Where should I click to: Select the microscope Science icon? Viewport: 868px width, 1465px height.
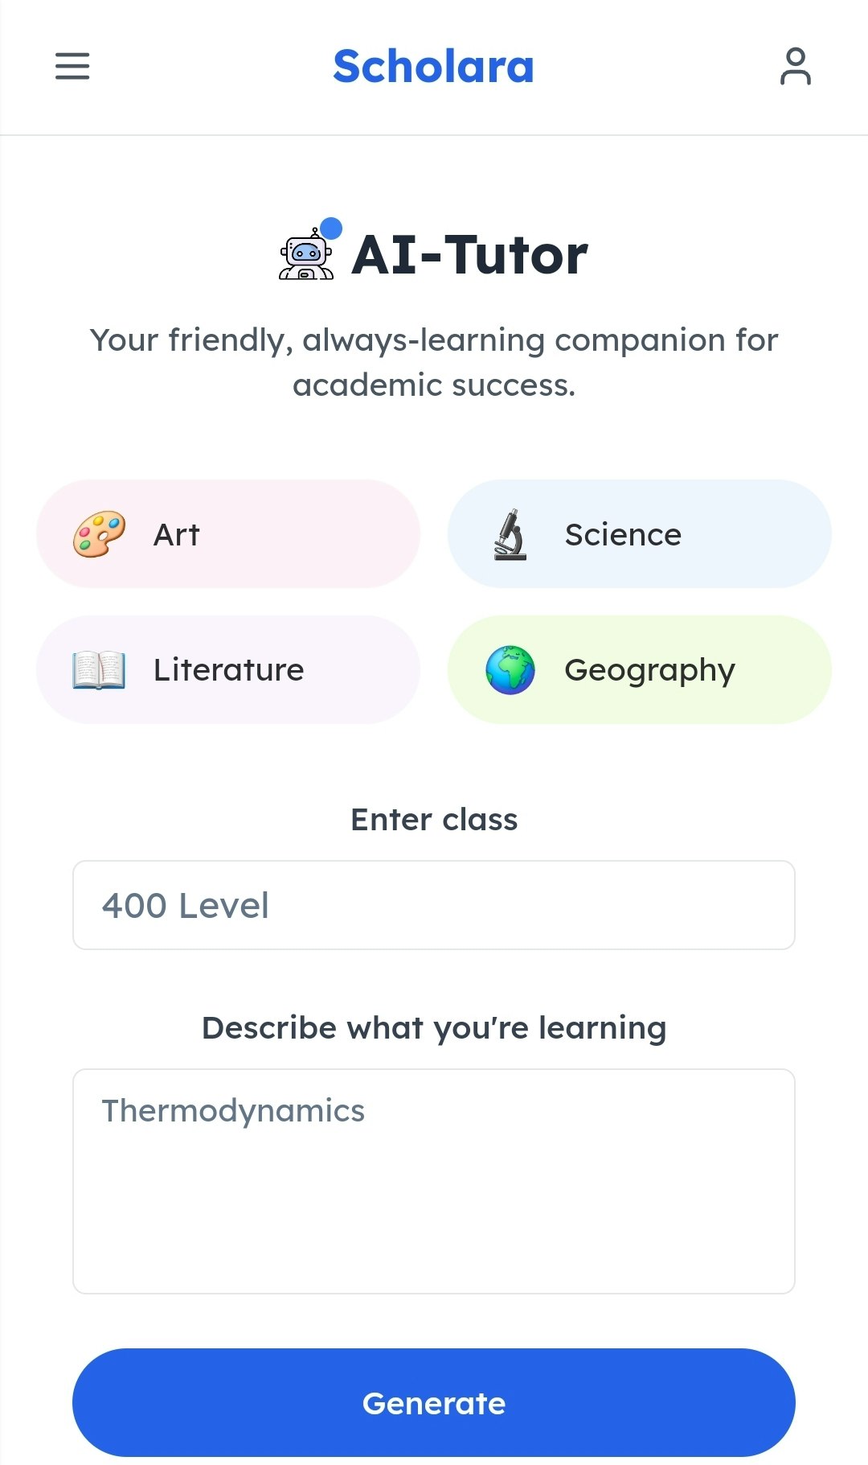click(x=510, y=534)
